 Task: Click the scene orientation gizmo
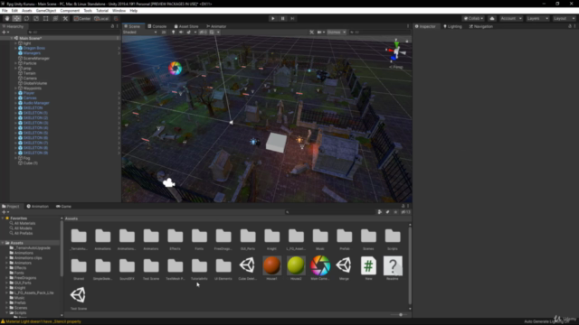pyautogui.click(x=396, y=51)
